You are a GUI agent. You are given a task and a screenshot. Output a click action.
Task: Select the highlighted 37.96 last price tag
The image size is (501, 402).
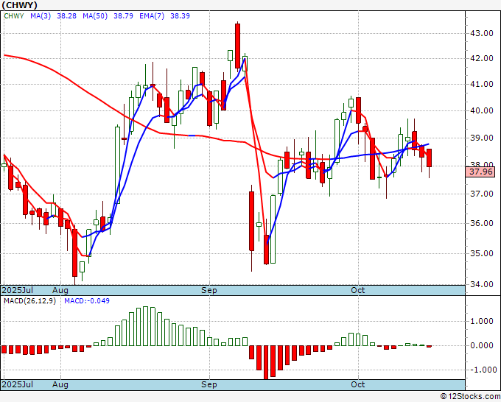pos(480,172)
